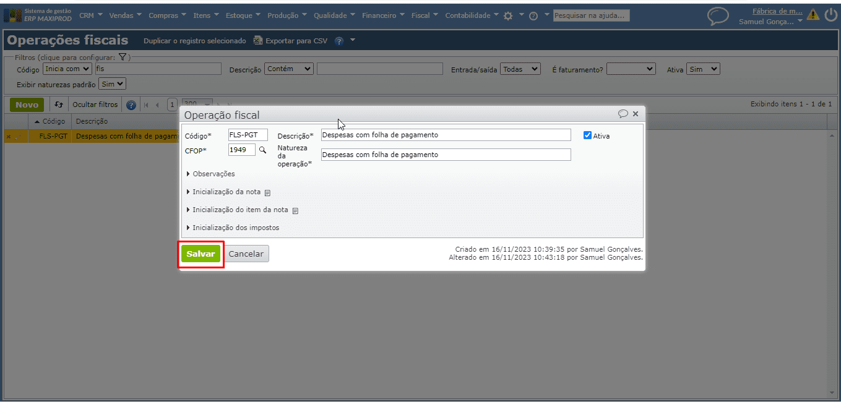The image size is (841, 402).
Task: Click the Cancelar button
Action: pos(246,254)
